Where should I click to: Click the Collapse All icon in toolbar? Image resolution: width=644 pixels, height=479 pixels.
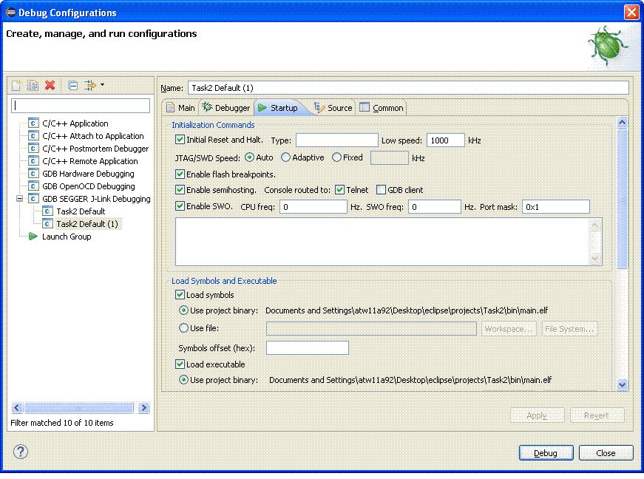click(72, 85)
